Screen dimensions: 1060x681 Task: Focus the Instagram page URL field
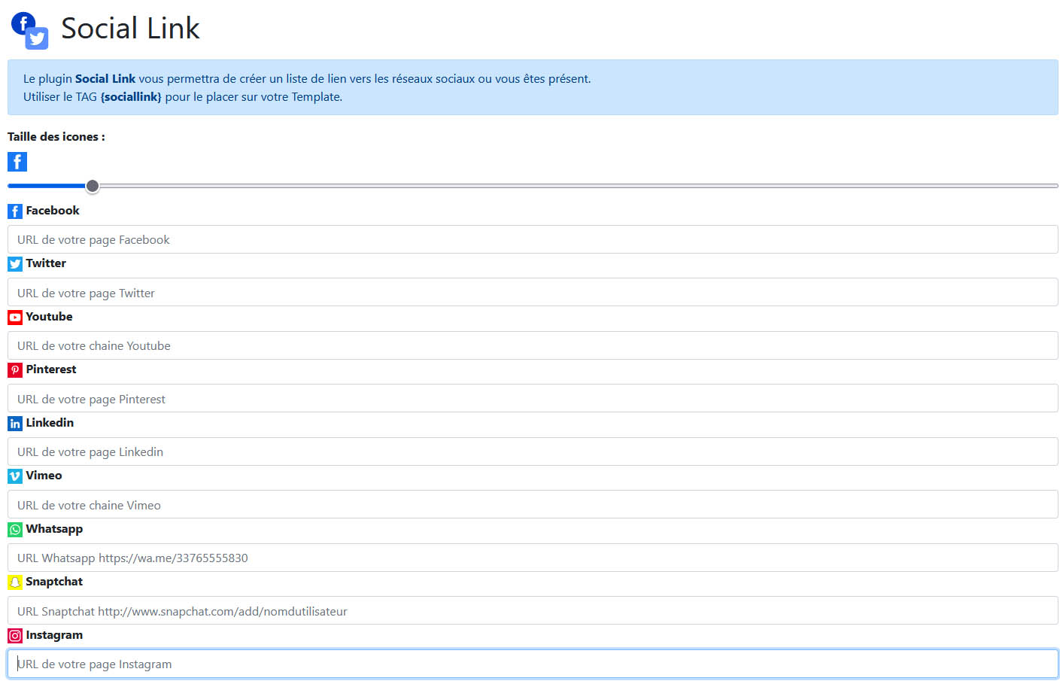click(x=533, y=664)
